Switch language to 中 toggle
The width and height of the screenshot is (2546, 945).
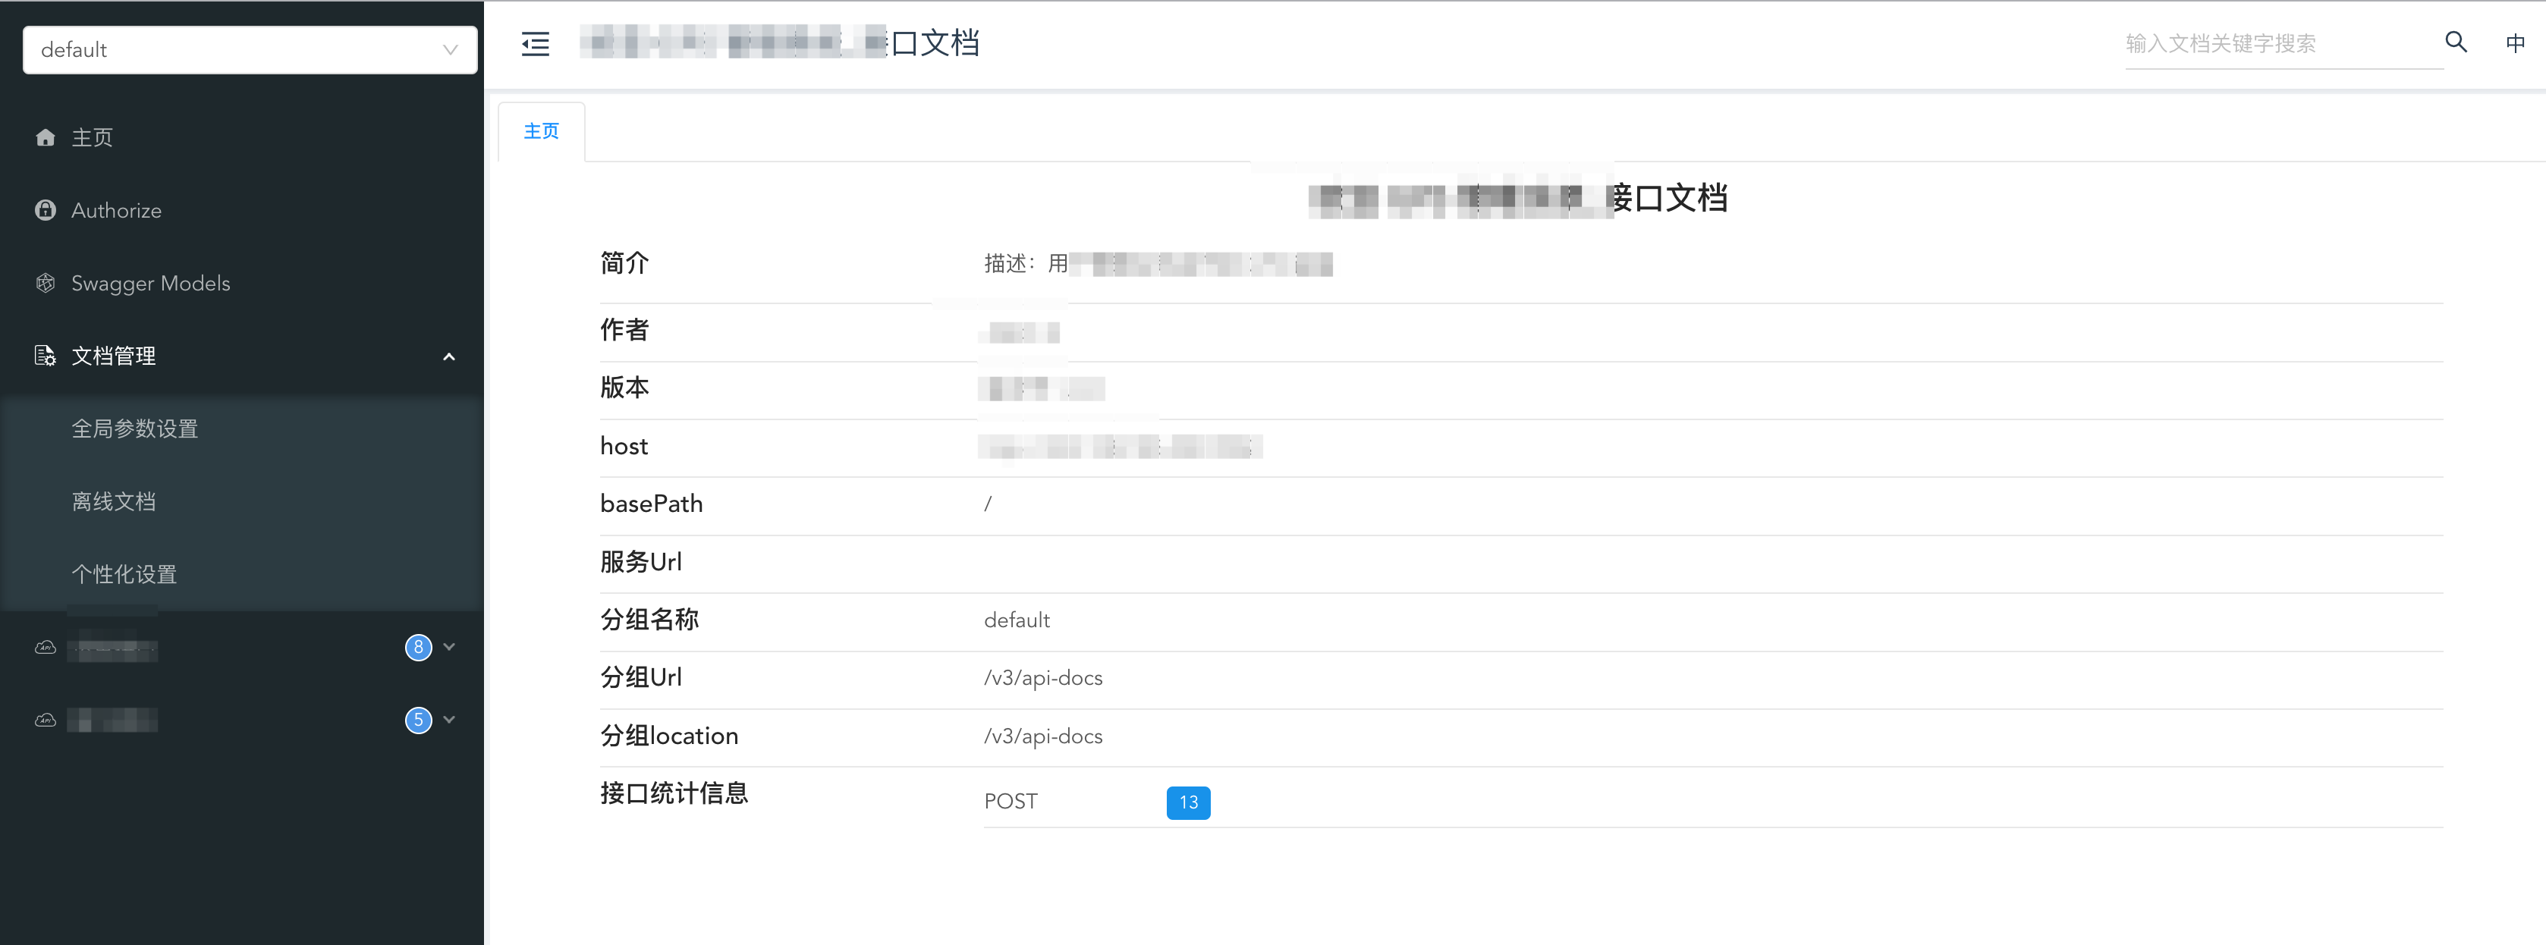[x=2515, y=44]
